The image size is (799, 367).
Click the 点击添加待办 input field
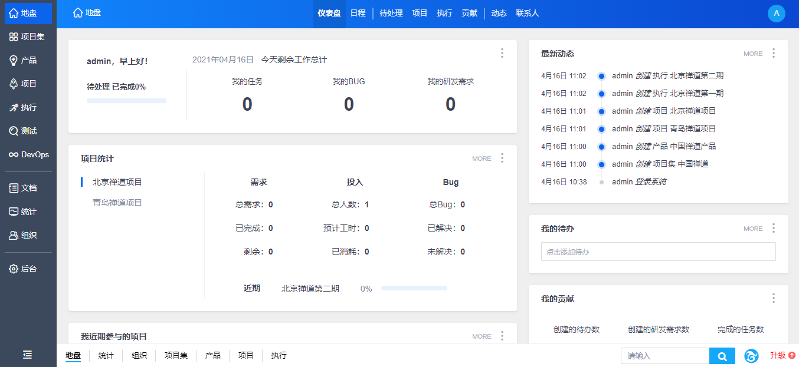click(x=658, y=252)
